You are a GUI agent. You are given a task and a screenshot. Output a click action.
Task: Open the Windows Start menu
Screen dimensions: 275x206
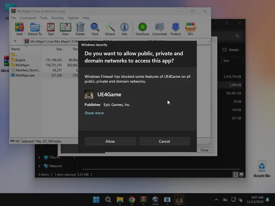point(96,200)
